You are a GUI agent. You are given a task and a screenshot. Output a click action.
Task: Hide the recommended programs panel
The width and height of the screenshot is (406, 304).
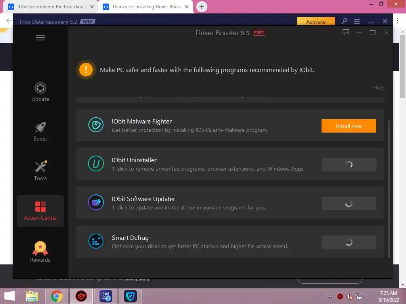379,87
